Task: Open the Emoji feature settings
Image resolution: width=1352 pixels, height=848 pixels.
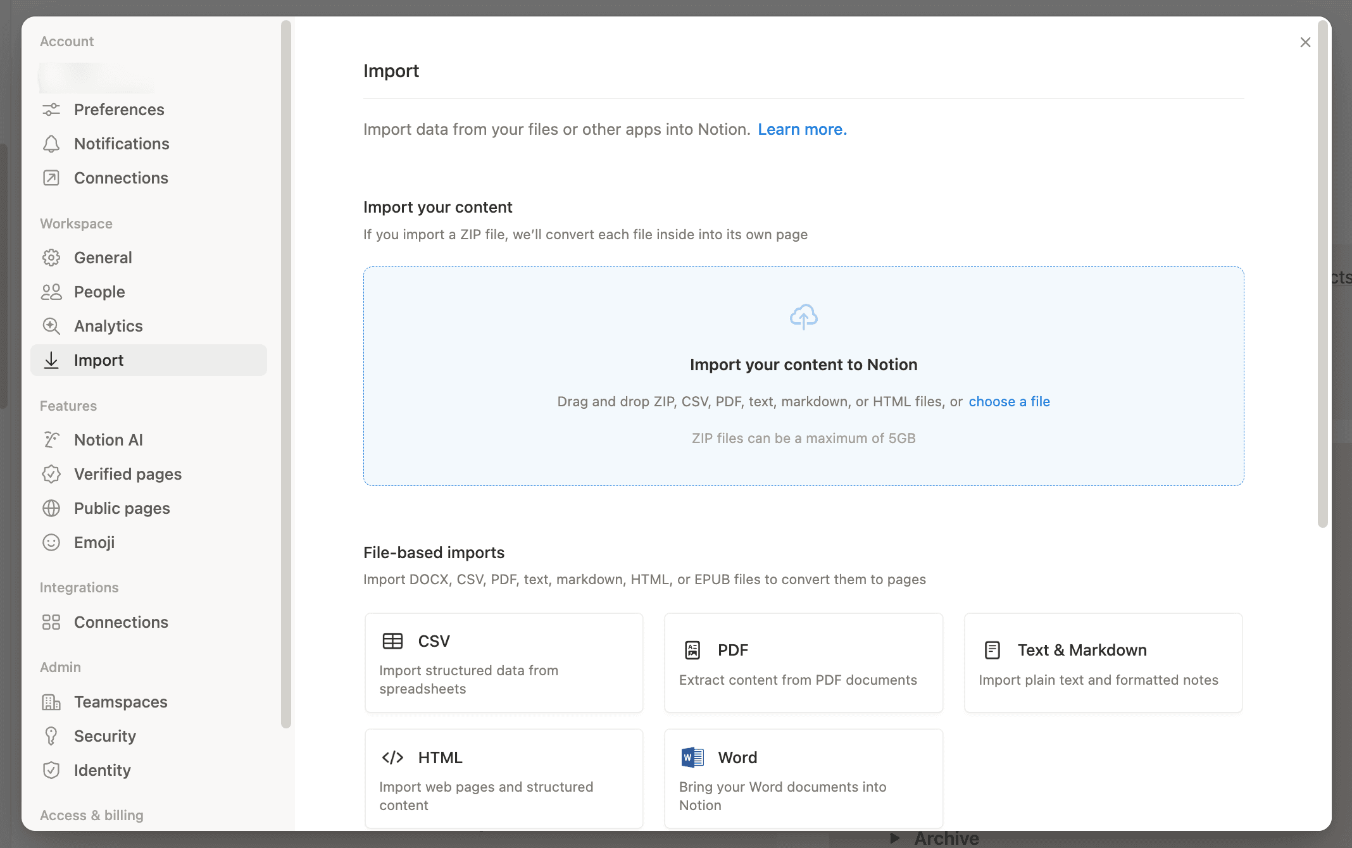Action: click(x=94, y=542)
